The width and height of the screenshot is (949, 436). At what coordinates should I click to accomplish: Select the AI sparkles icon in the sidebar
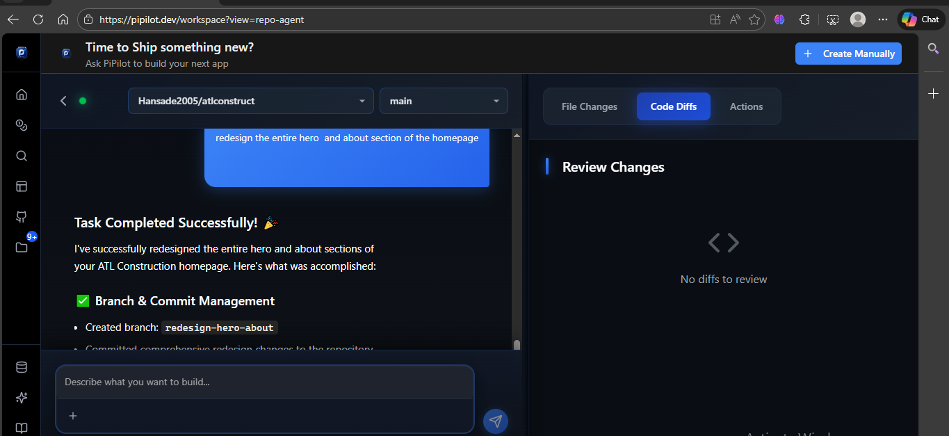pos(21,397)
